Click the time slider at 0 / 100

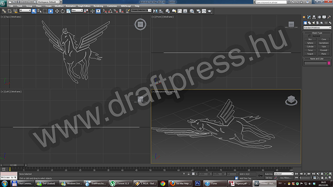(13, 165)
